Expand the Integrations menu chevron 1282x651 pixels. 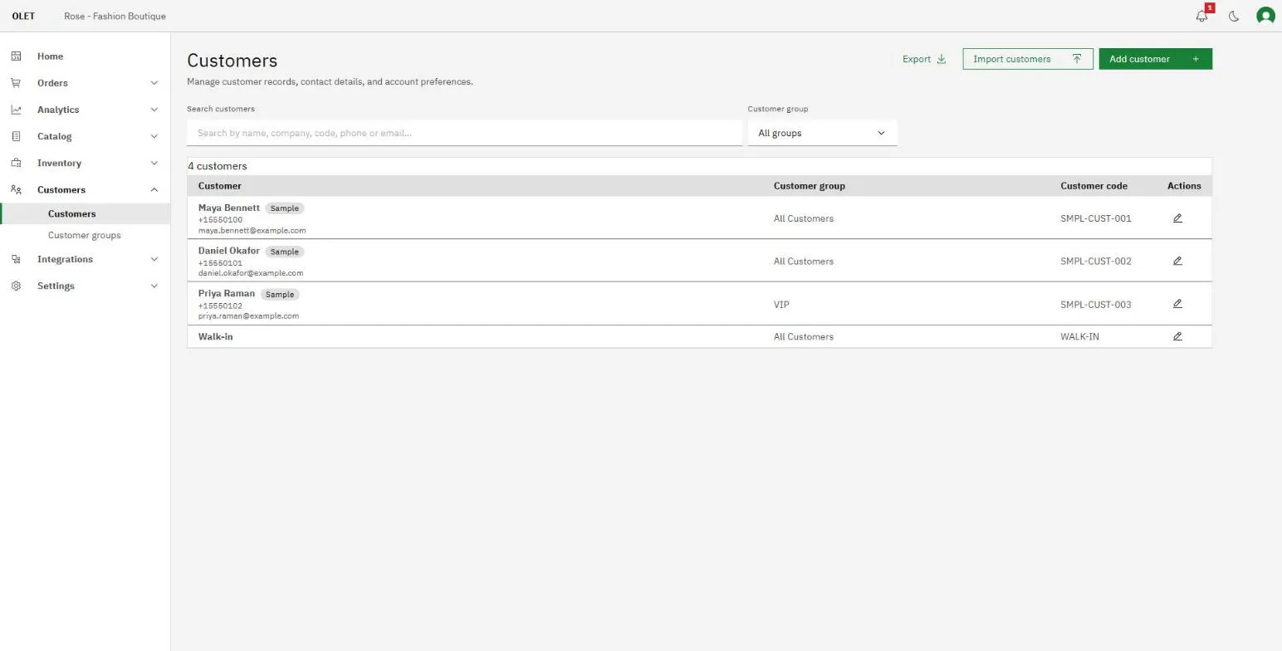point(154,259)
